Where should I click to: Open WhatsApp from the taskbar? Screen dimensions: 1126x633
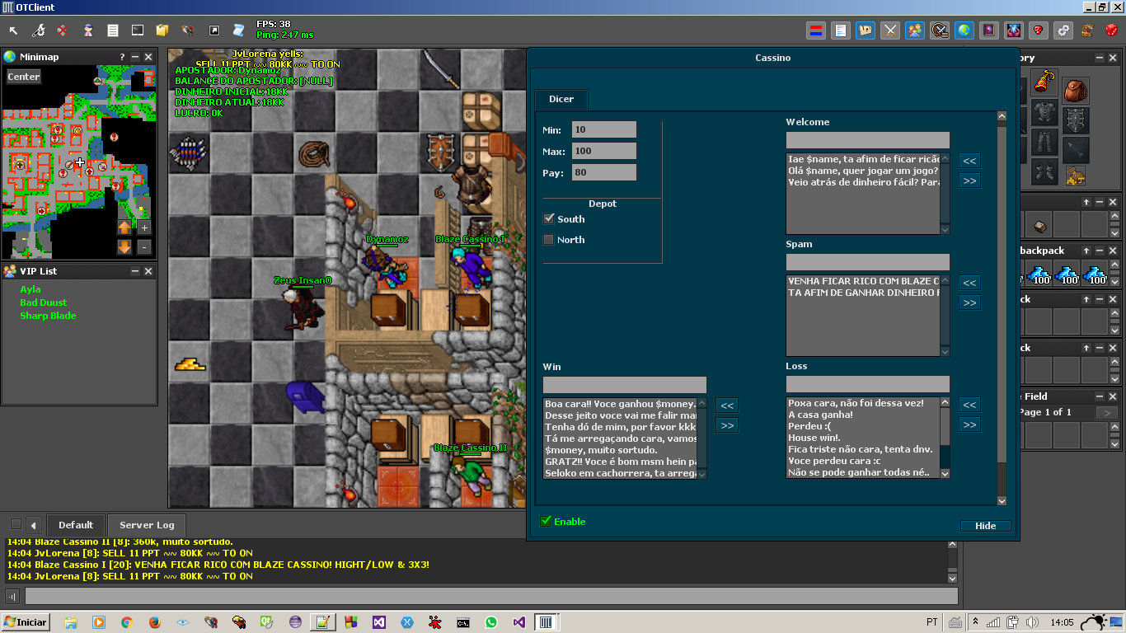click(x=491, y=622)
